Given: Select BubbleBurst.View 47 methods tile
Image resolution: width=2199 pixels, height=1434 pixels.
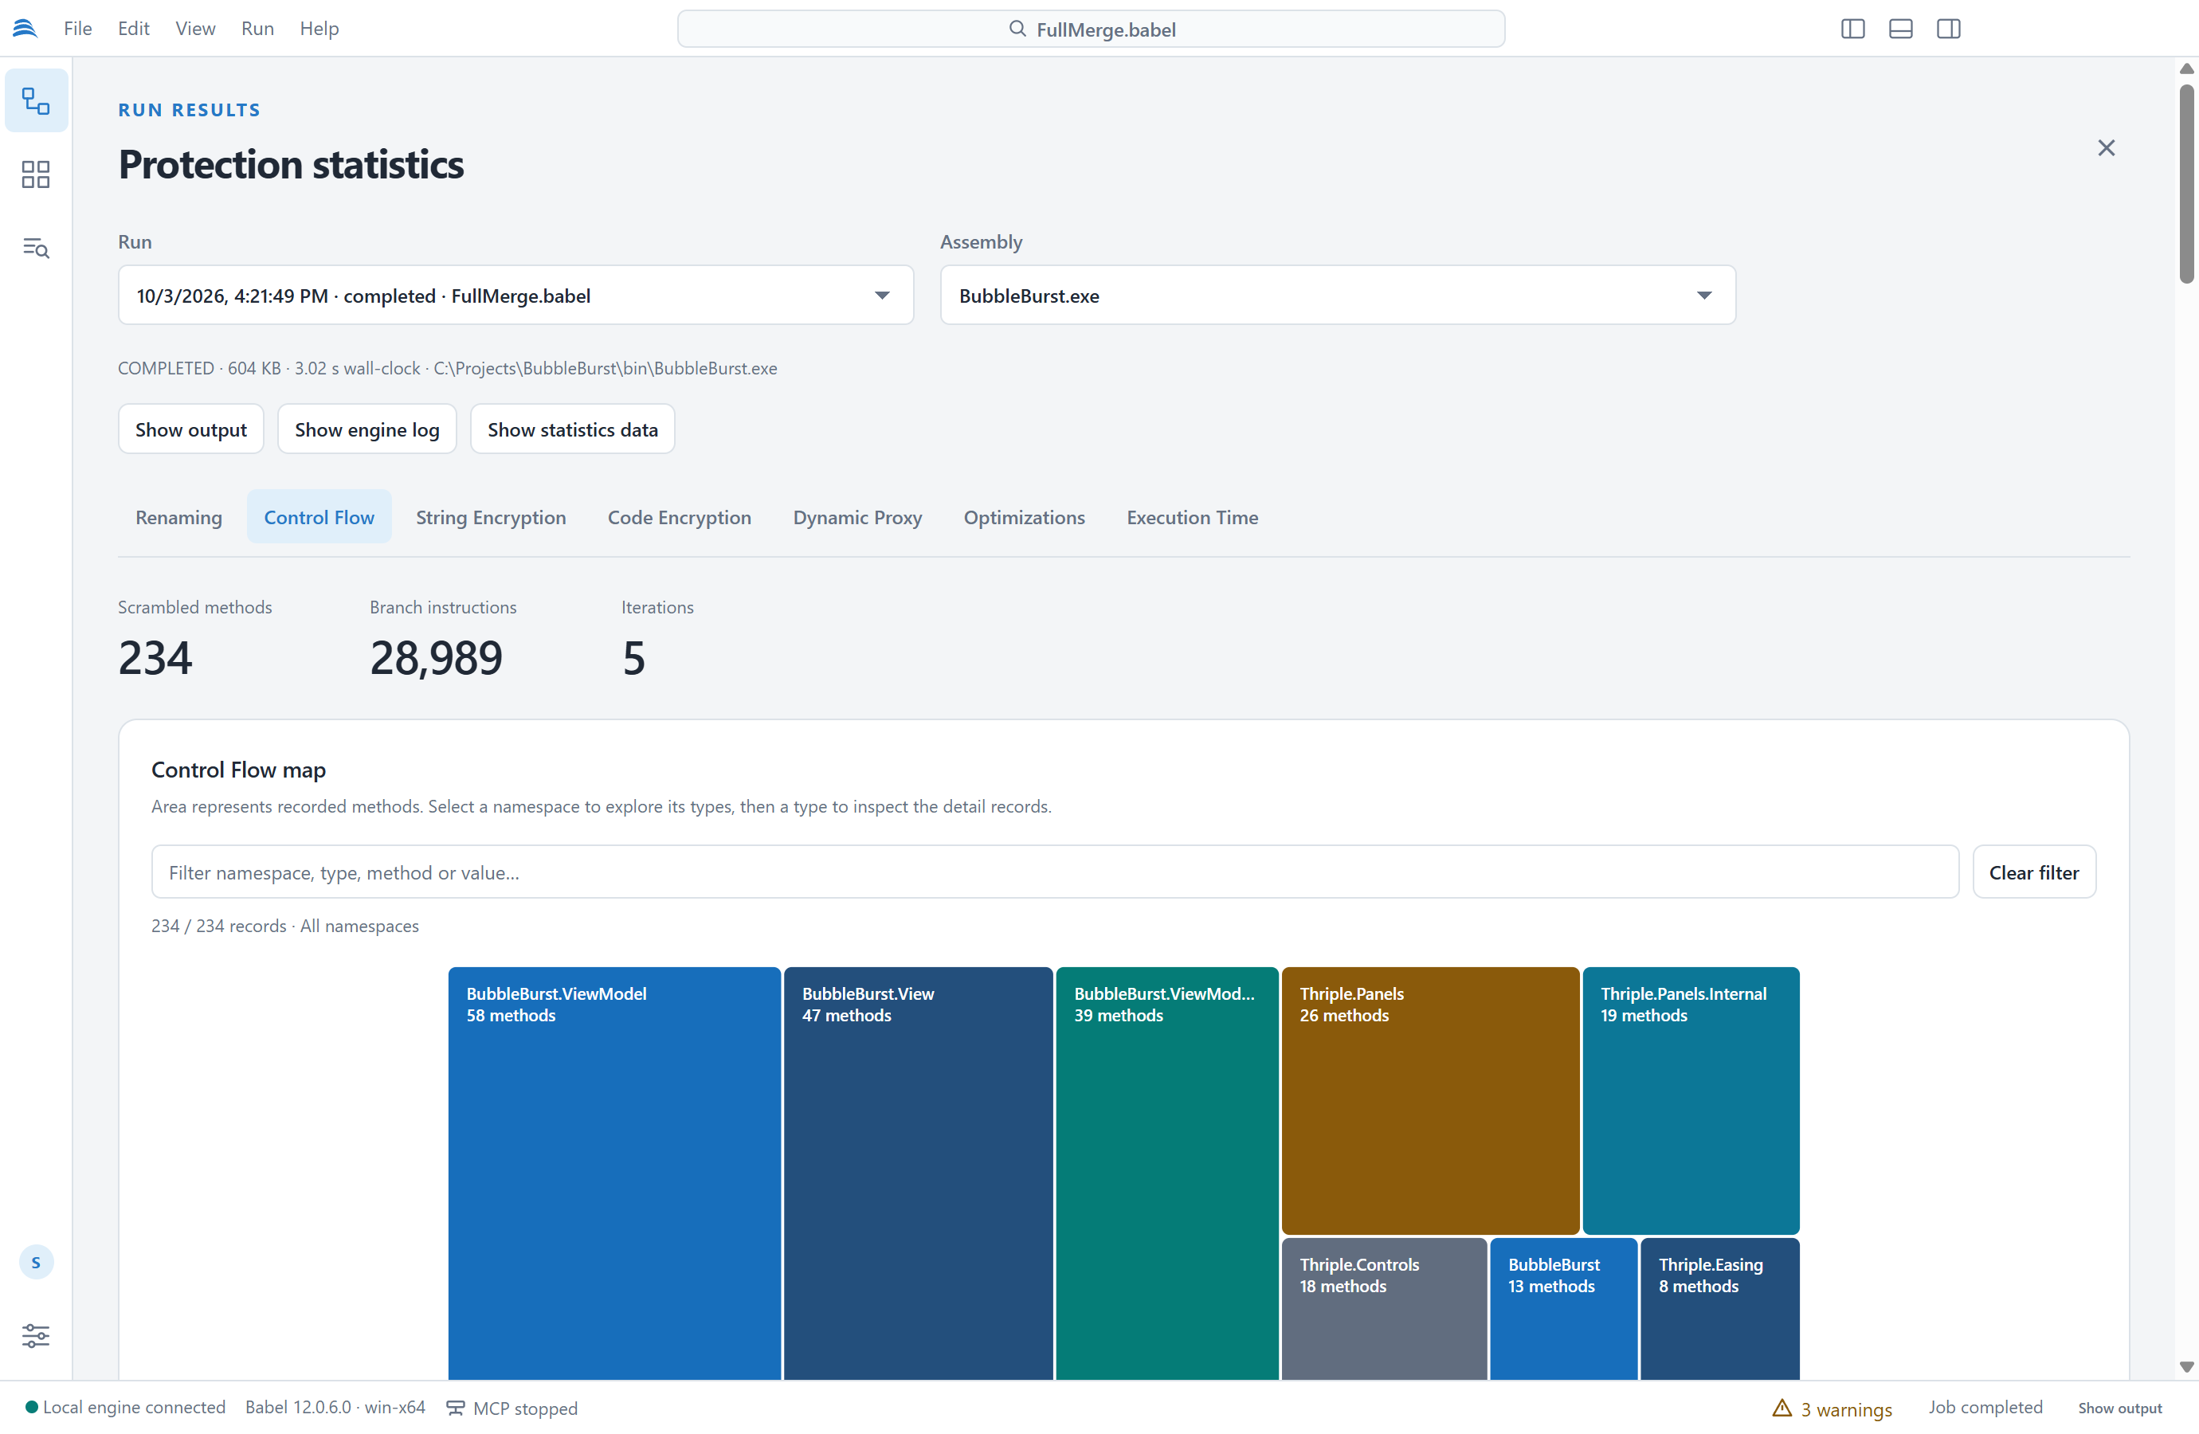Looking at the screenshot, I should coord(919,1173).
